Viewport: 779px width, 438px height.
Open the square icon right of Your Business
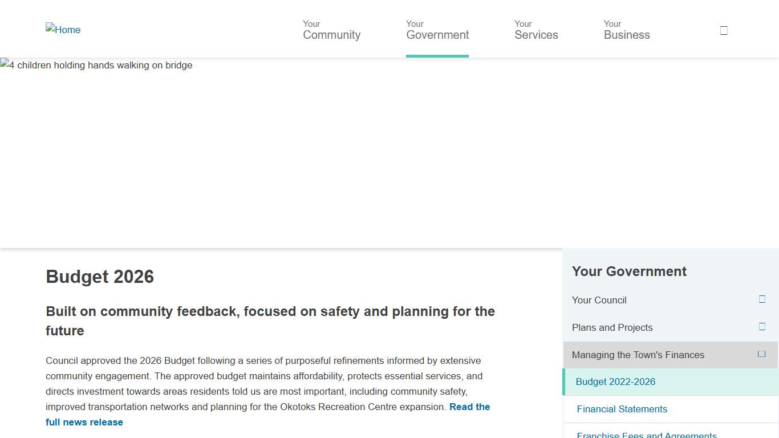pyautogui.click(x=724, y=30)
